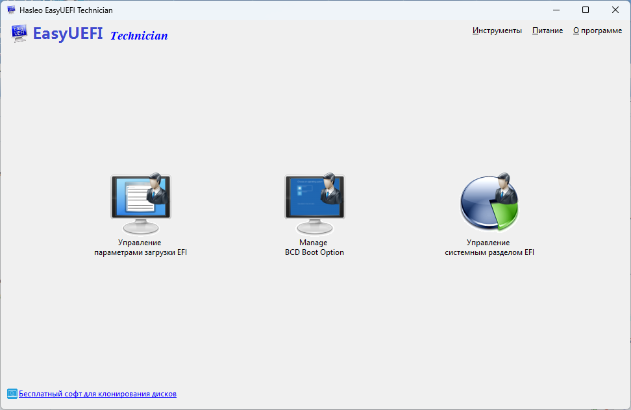Click the Hasleo EasyUEFI Technician title text
631x410 pixels.
pyautogui.click(x=66, y=10)
